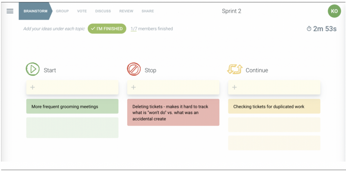Screen dimensions: 346x172
Task: Open the Checking tickets for duplicated work card
Action: coord(274,106)
